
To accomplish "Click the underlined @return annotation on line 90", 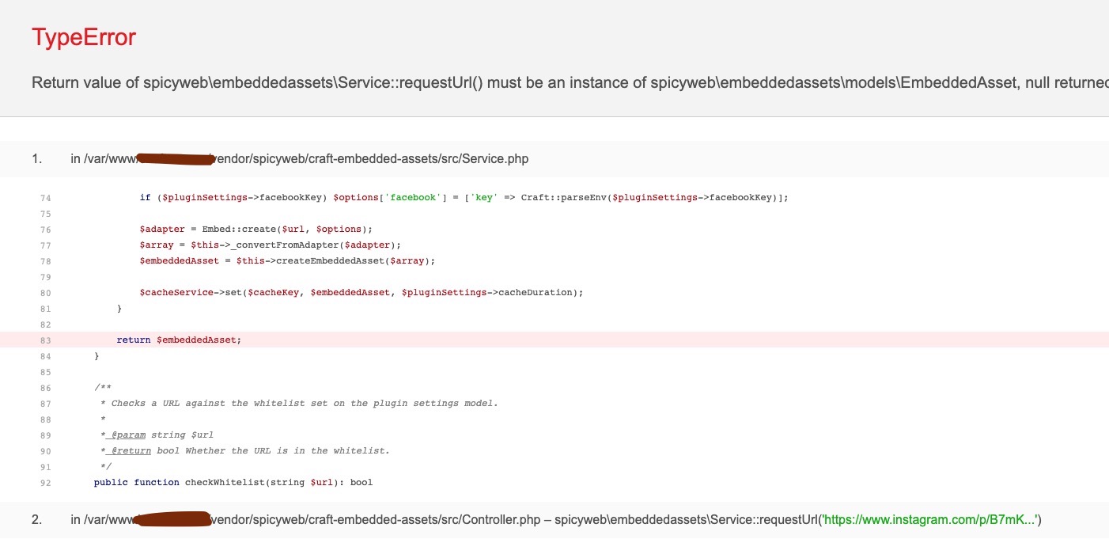I will coord(127,450).
